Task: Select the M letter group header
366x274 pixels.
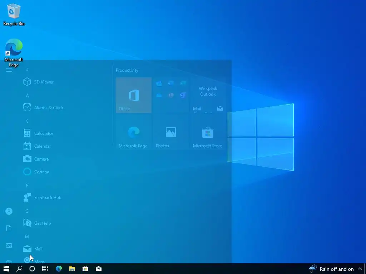Action: pos(27,237)
